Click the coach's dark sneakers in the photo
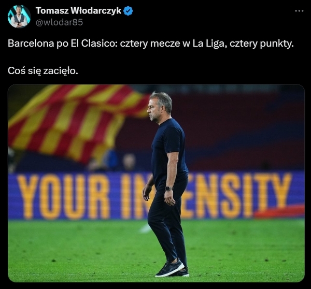This screenshot has width=311, height=289. [x=172, y=269]
